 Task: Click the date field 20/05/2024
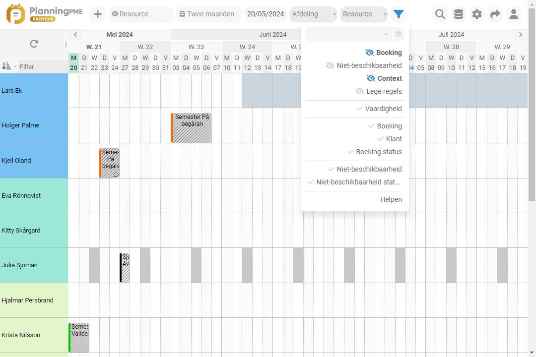(265, 14)
